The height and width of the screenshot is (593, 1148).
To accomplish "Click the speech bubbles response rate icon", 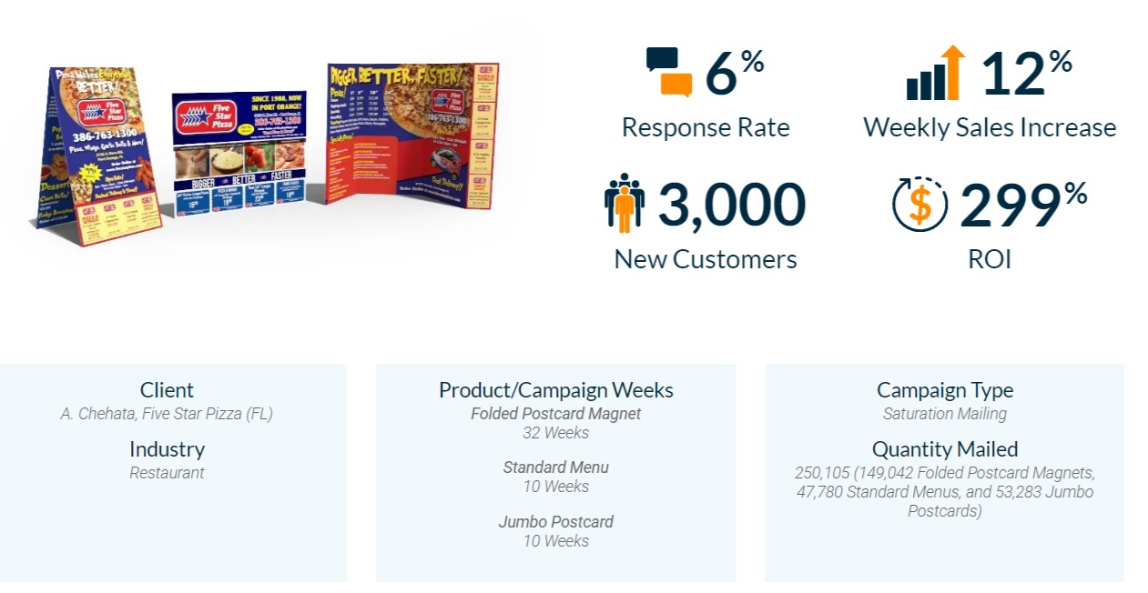I will [x=669, y=72].
